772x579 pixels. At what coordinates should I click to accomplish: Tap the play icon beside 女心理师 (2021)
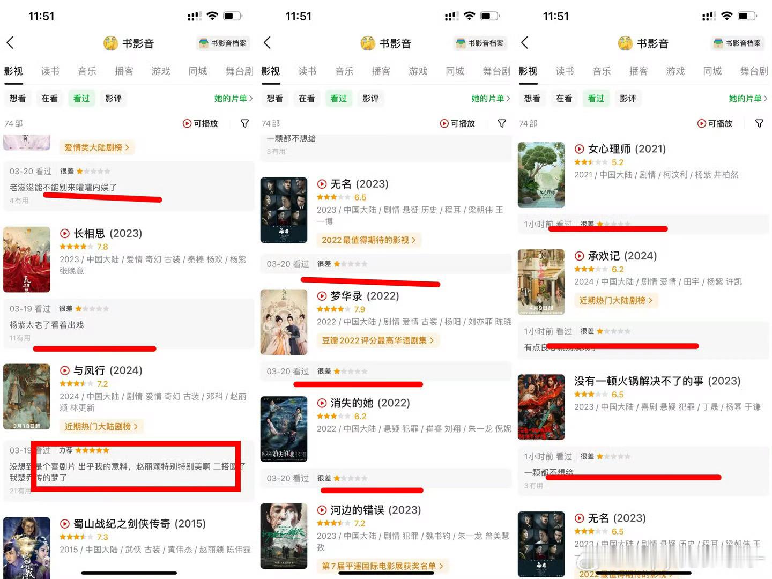point(579,149)
